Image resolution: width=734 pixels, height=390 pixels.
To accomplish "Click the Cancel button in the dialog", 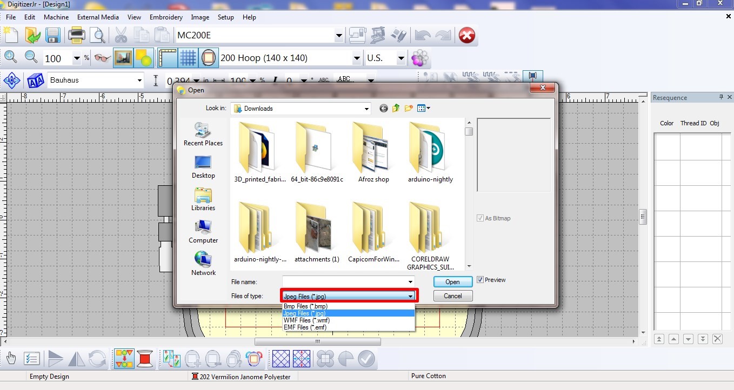I will point(453,296).
